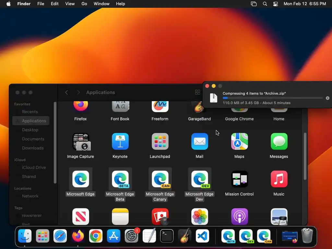
Task: Switch Finder to icon view button
Action: pos(197,92)
